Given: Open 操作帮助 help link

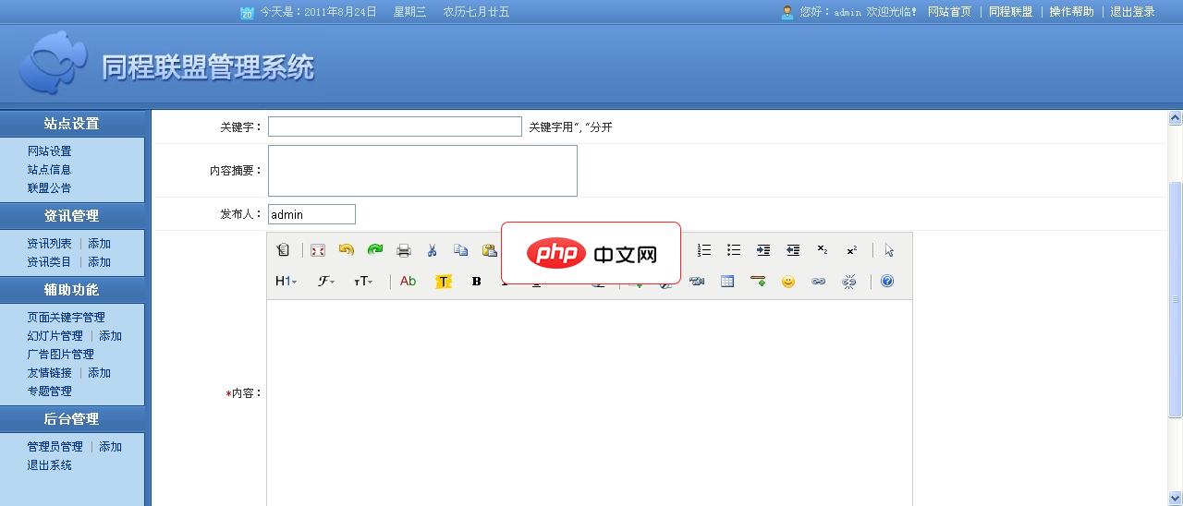Looking at the screenshot, I should tap(1071, 12).
